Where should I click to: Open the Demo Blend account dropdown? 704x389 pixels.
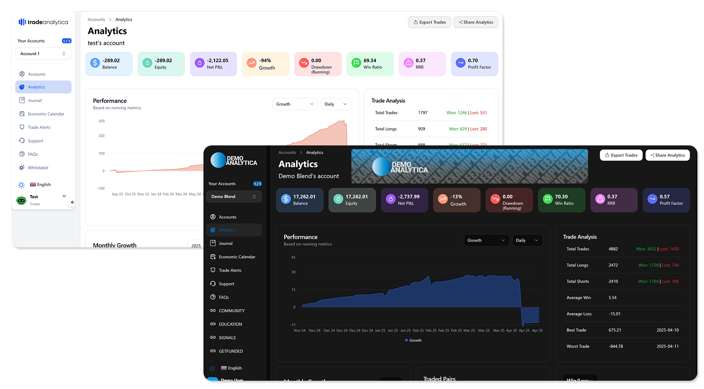[234, 196]
